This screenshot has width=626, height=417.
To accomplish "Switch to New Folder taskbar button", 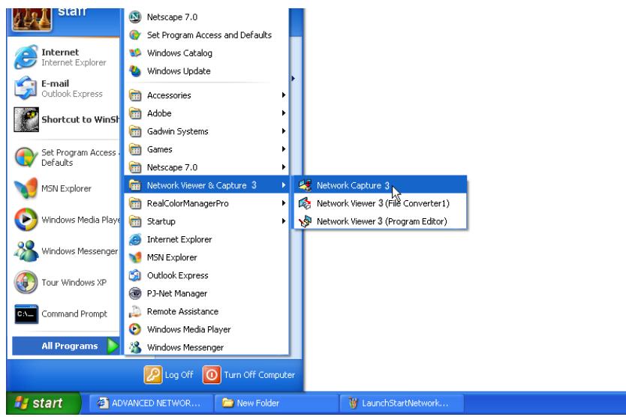I will pos(276,403).
